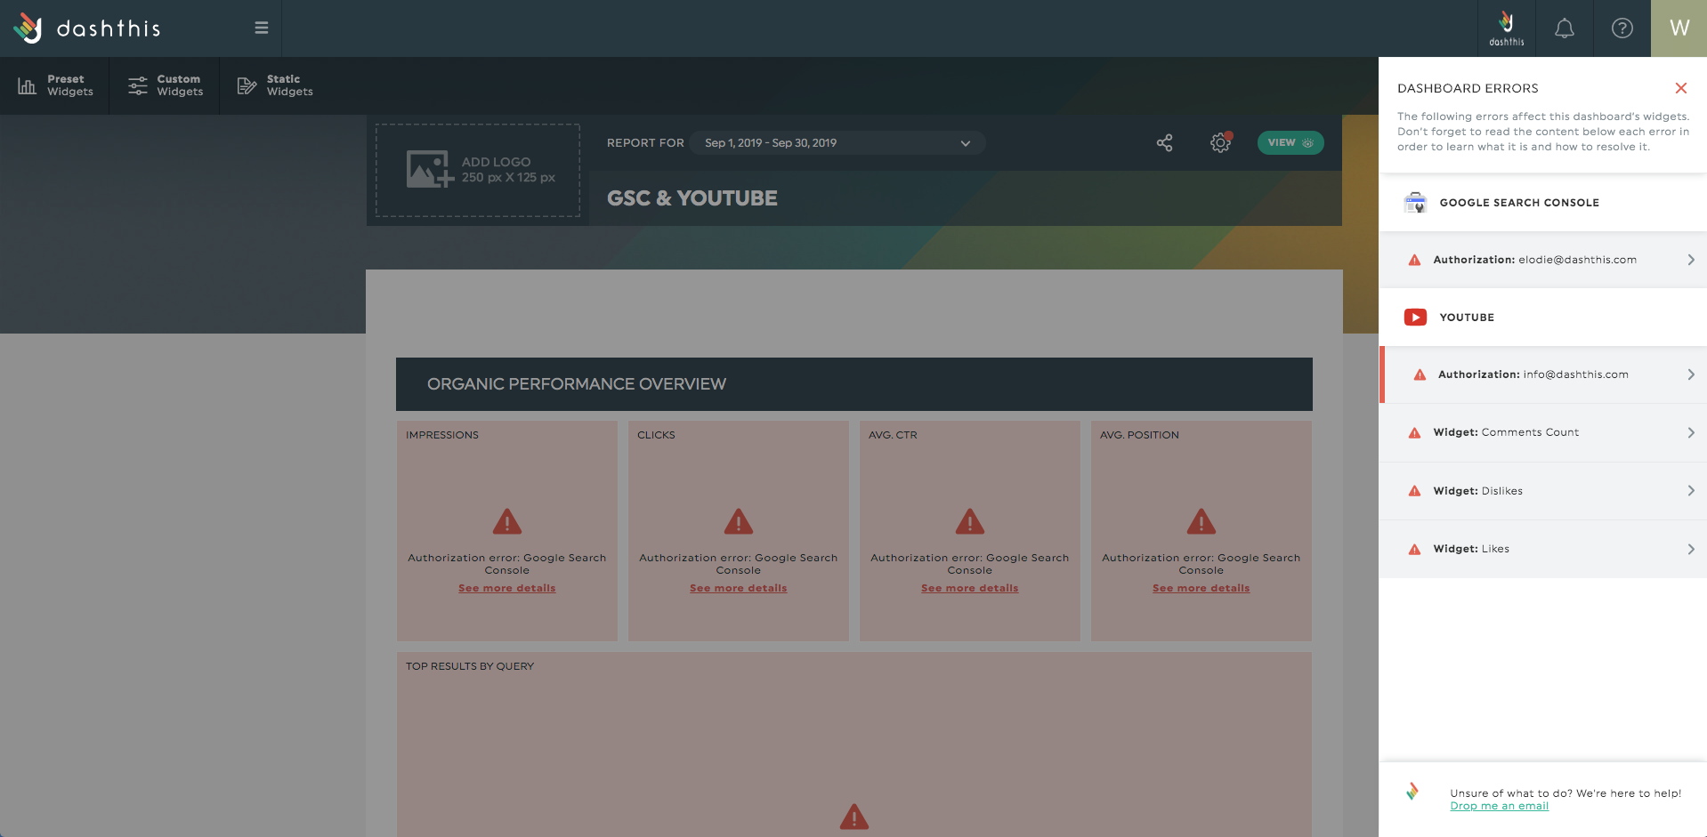
Task: Click the YouTube section header
Action: coord(1542,318)
